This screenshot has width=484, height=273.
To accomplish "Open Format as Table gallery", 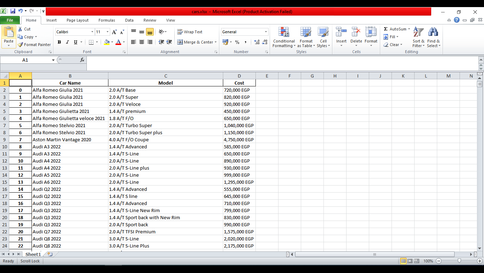I will click(306, 37).
